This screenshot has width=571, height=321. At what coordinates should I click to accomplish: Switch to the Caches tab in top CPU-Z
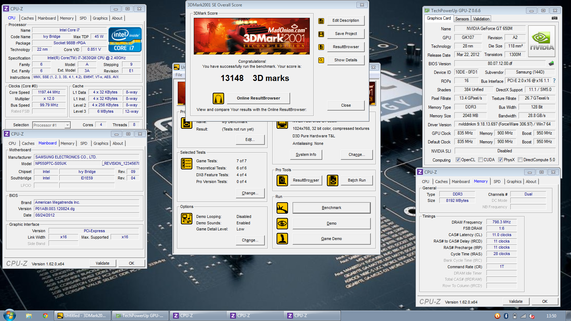27,18
